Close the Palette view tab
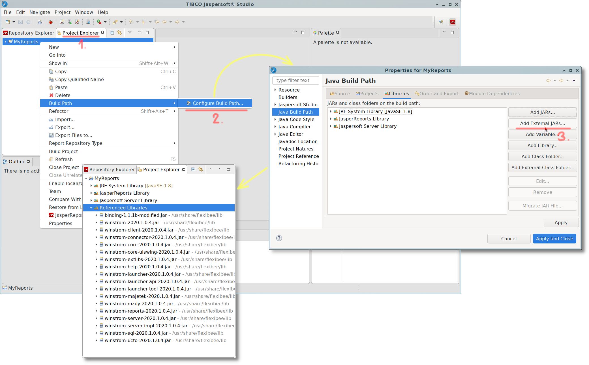Image resolution: width=589 pixels, height=365 pixels. pos(337,33)
